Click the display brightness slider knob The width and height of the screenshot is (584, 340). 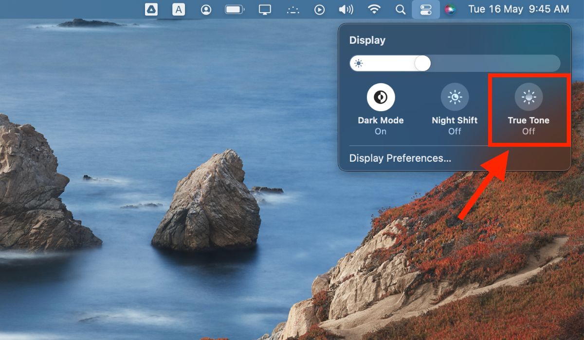pos(422,63)
